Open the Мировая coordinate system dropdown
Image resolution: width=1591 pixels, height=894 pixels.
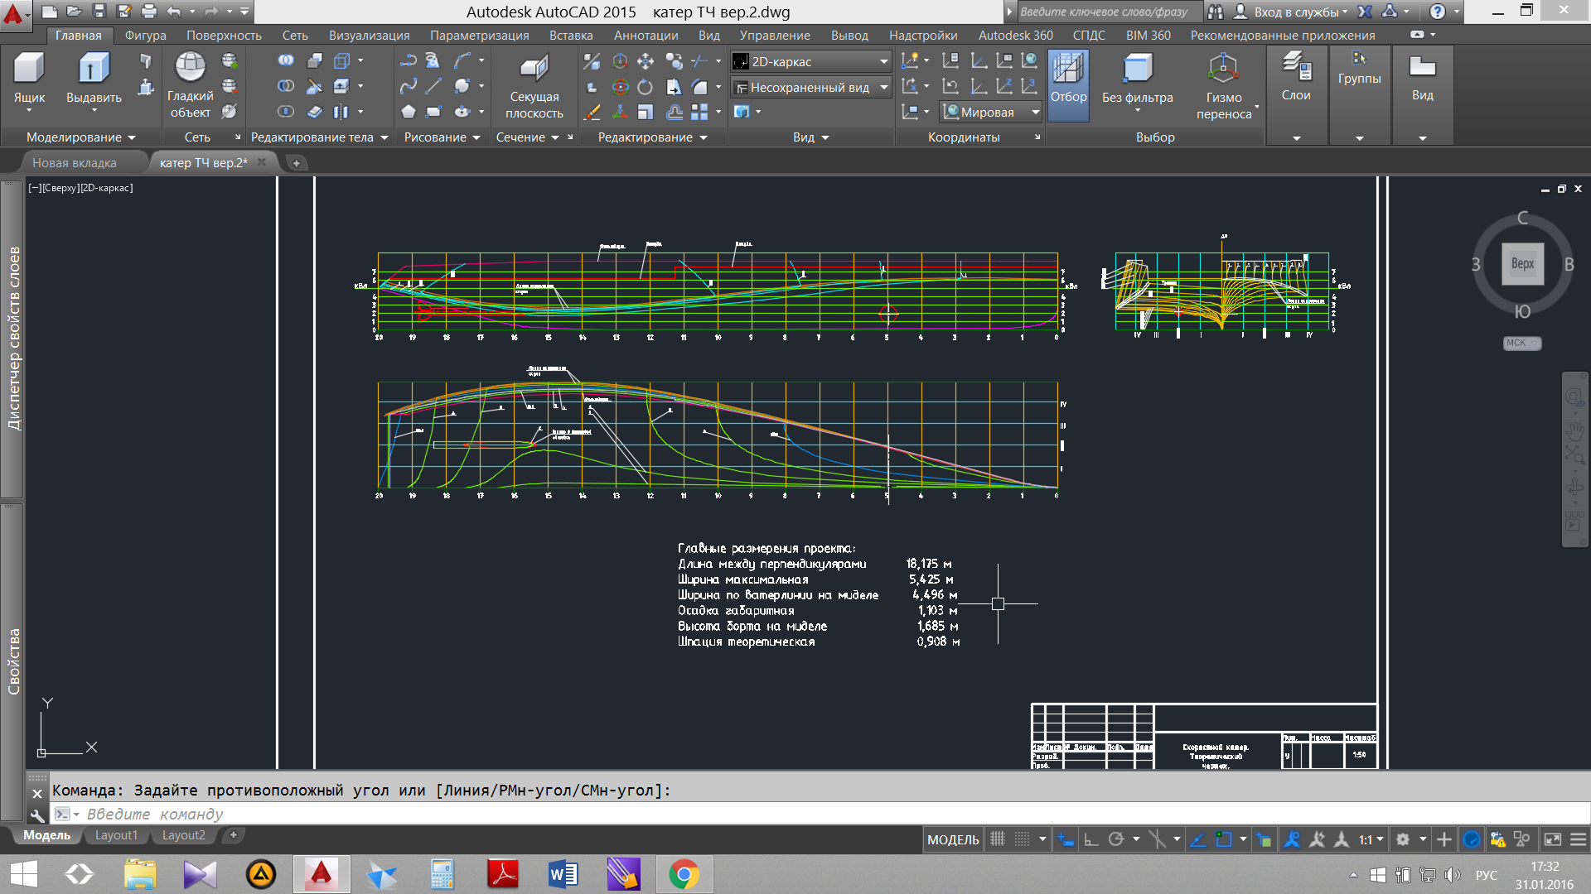991,112
